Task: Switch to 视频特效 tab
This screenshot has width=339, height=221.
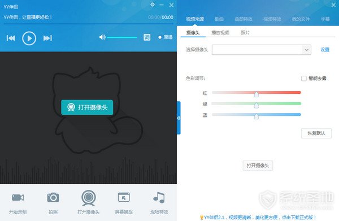Action: point(272,19)
